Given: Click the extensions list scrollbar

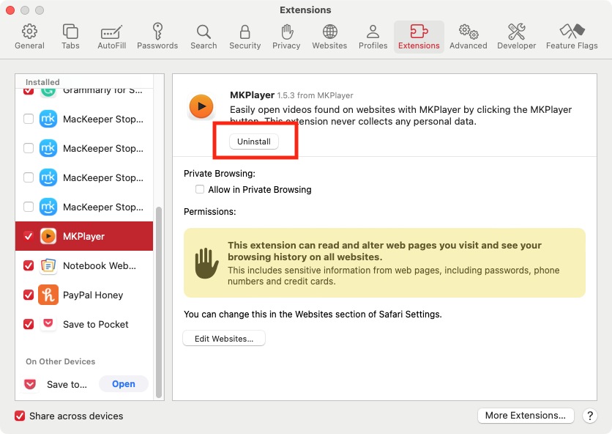Looking at the screenshot, I should pyautogui.click(x=159, y=302).
